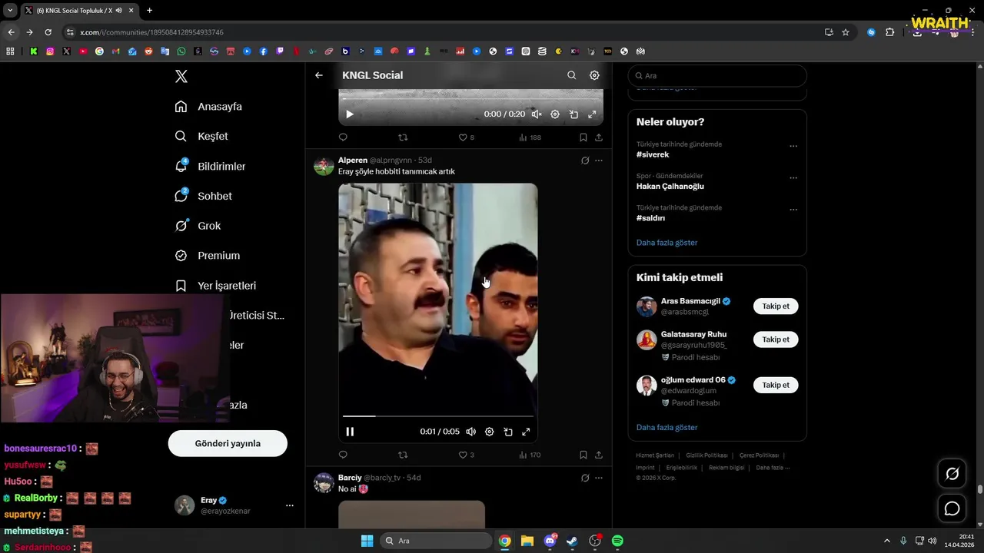
Task: Toggle picture-in-picture on Alperen's video
Action: click(507, 432)
